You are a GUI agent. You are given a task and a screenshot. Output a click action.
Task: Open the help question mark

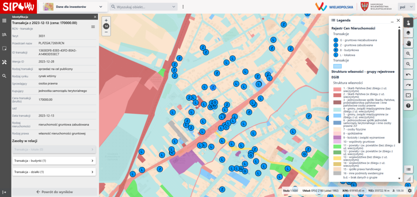point(408,106)
